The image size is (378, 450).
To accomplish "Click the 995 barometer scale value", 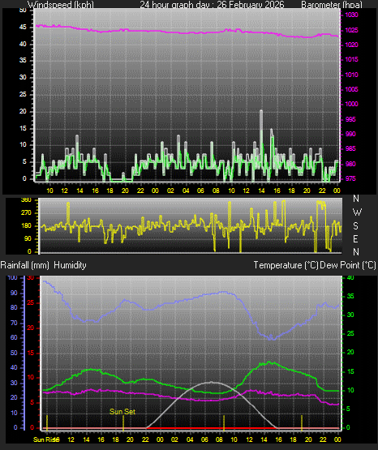I will [350, 119].
